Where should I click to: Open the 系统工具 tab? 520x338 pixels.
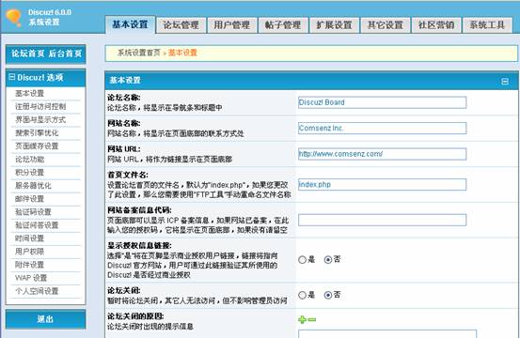coord(487,25)
